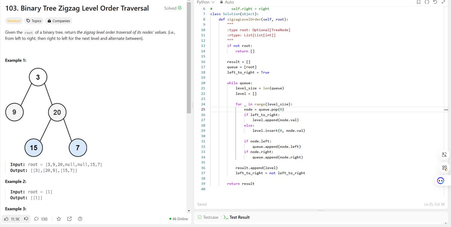
Task: Click the Medium difficulty tag
Action: (14, 21)
